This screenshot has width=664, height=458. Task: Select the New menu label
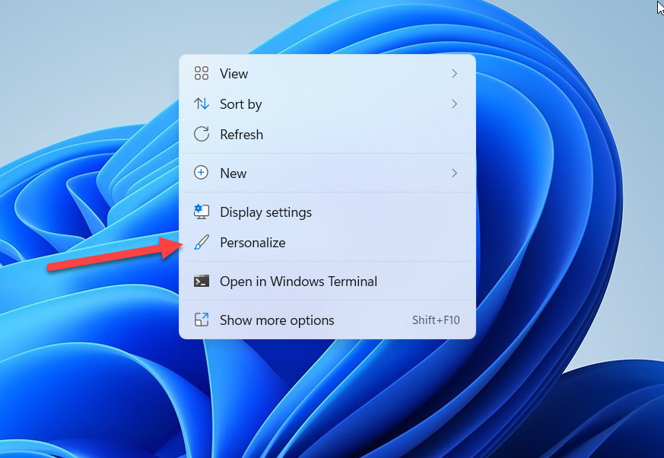pos(233,173)
